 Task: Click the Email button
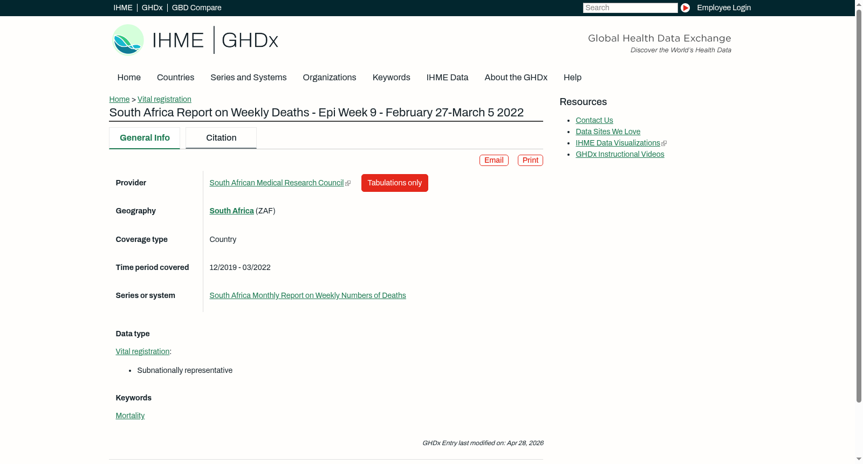click(x=494, y=160)
